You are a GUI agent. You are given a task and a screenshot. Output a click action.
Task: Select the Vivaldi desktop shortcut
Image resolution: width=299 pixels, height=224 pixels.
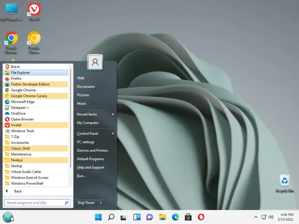tap(34, 12)
